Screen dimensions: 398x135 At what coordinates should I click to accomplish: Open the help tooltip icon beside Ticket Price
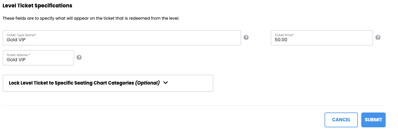click(378, 38)
